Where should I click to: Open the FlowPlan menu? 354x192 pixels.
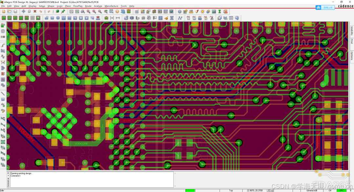(x=78, y=6)
